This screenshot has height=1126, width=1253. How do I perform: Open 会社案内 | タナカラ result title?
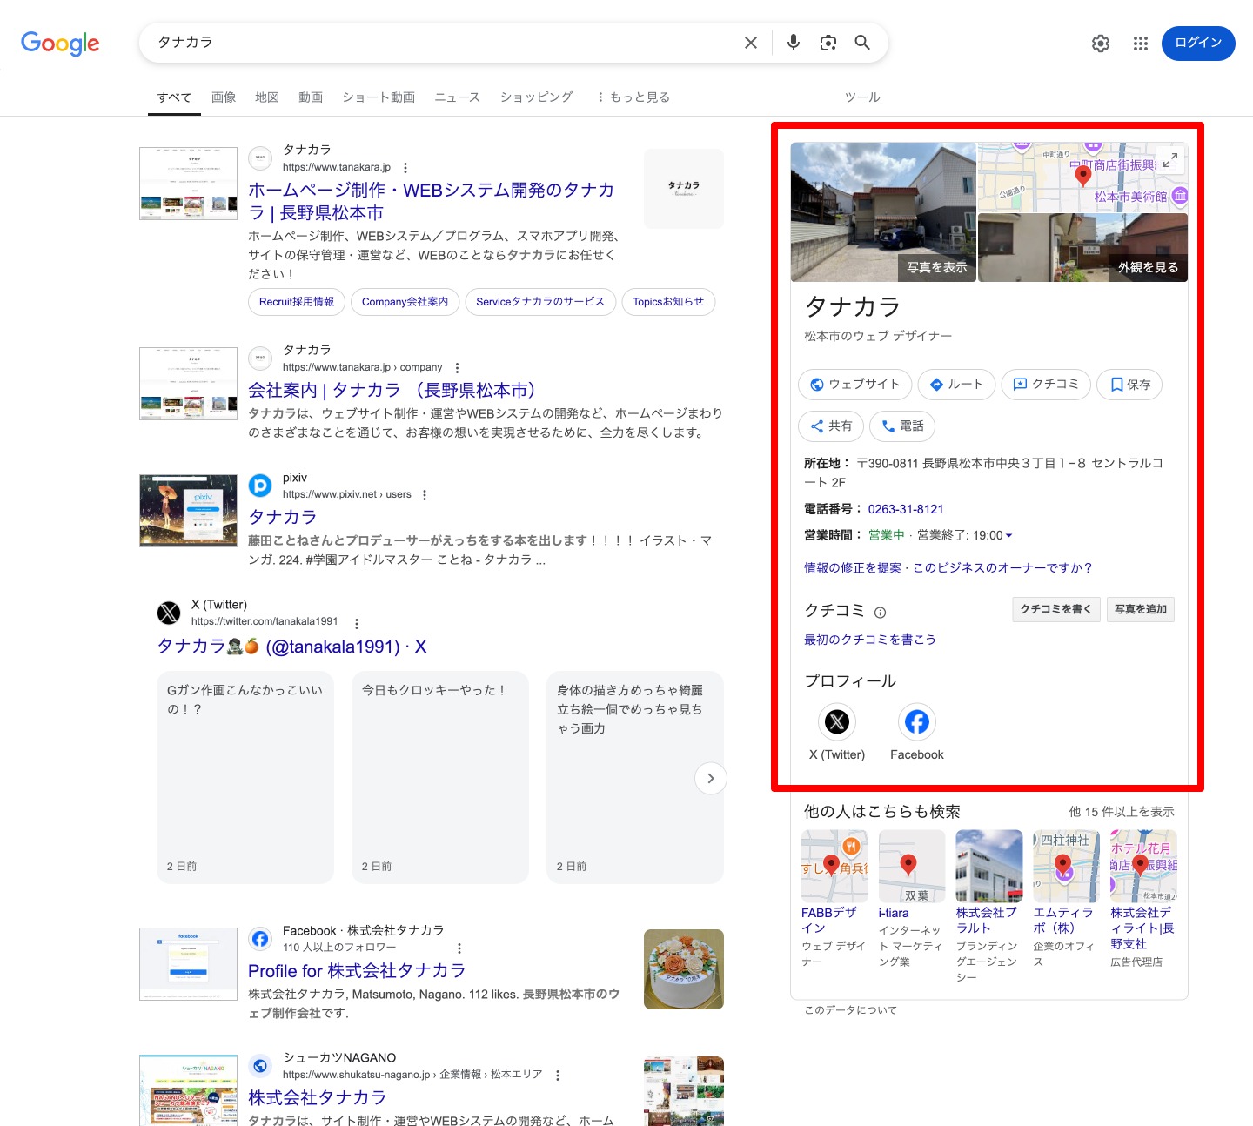tap(392, 390)
